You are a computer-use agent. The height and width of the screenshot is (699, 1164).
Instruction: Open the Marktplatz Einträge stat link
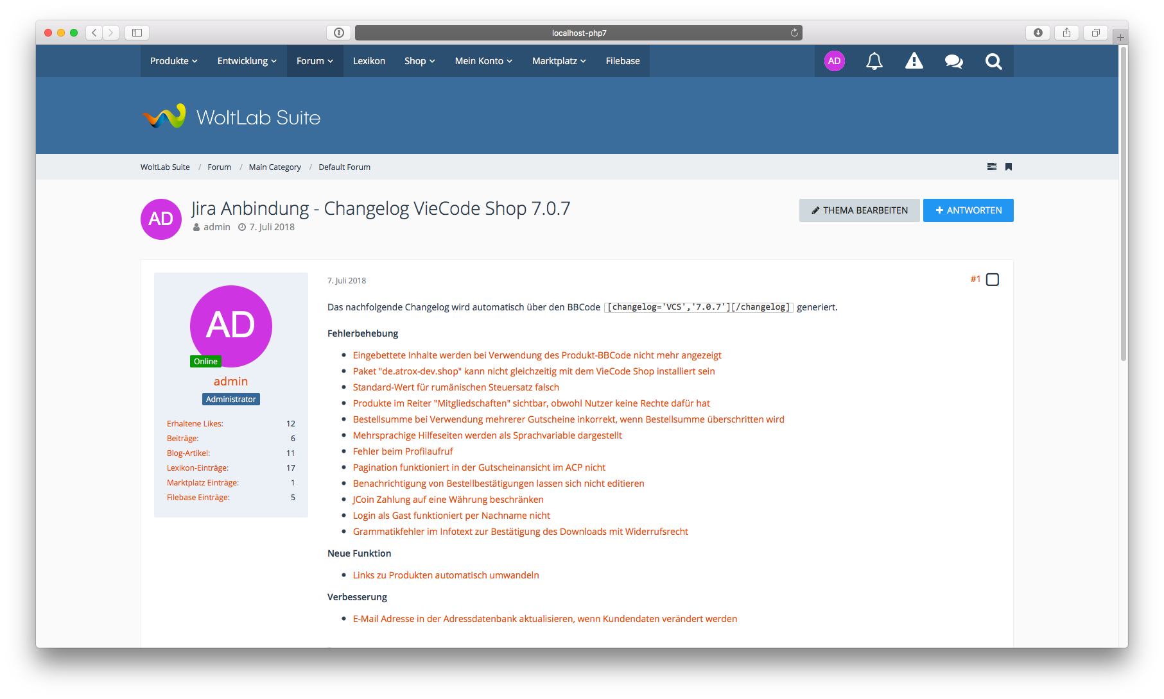[203, 483]
